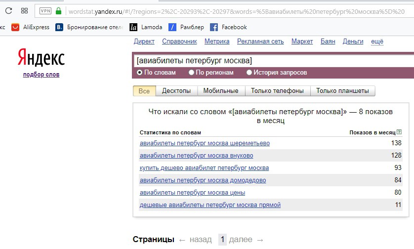The height and width of the screenshot is (249, 414).
Task: Click the 138 impressions value
Action: coord(396,143)
